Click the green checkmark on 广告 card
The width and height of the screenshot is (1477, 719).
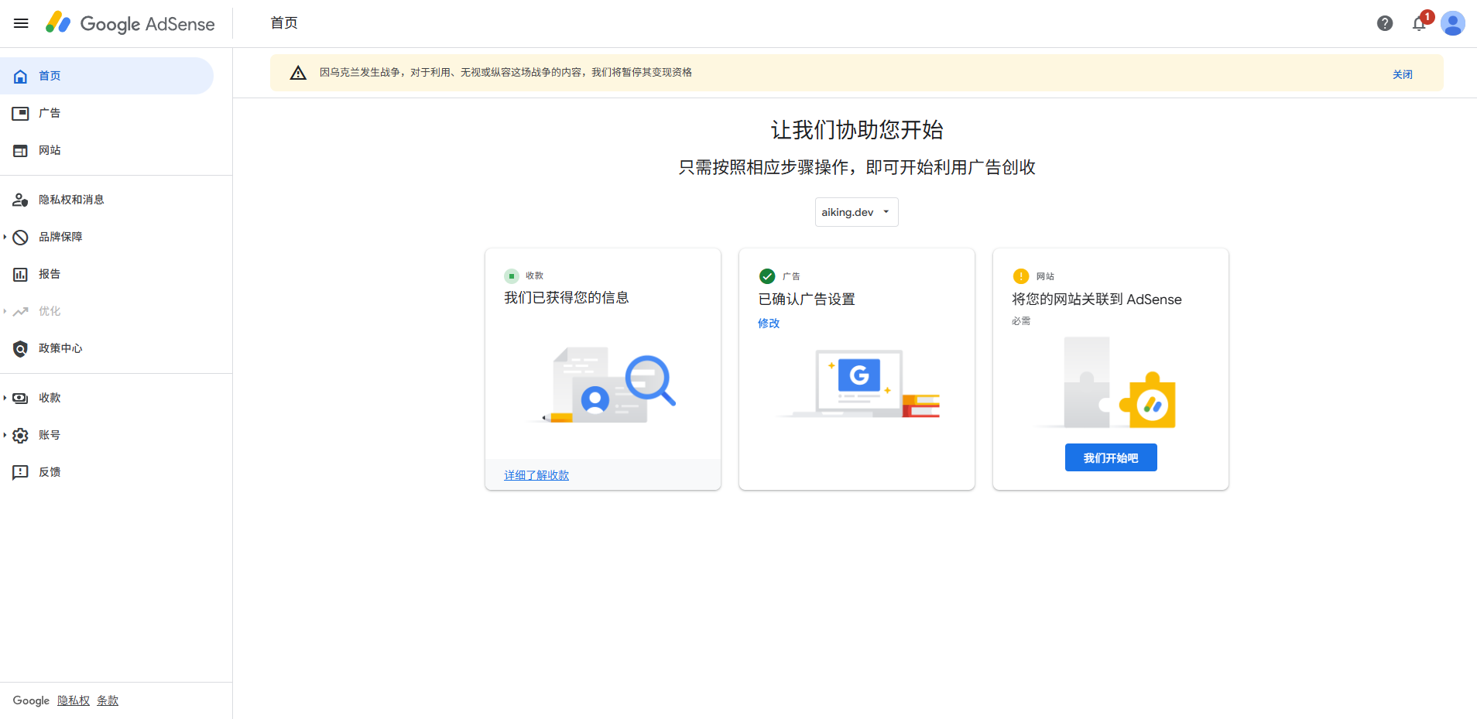[767, 276]
